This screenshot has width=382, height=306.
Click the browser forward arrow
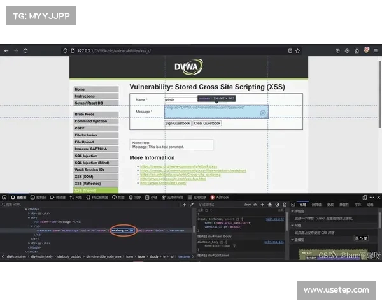click(x=16, y=51)
